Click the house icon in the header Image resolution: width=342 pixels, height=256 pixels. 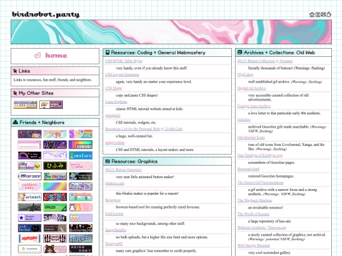pos(312,15)
